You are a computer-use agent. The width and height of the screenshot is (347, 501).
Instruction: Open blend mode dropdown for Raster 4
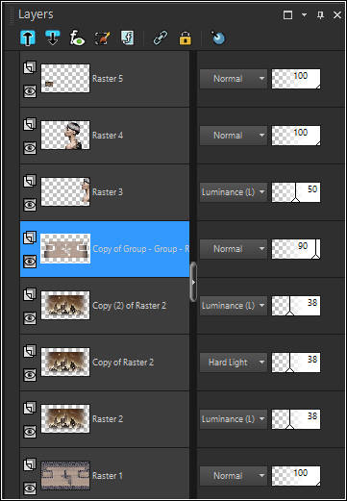[234, 136]
